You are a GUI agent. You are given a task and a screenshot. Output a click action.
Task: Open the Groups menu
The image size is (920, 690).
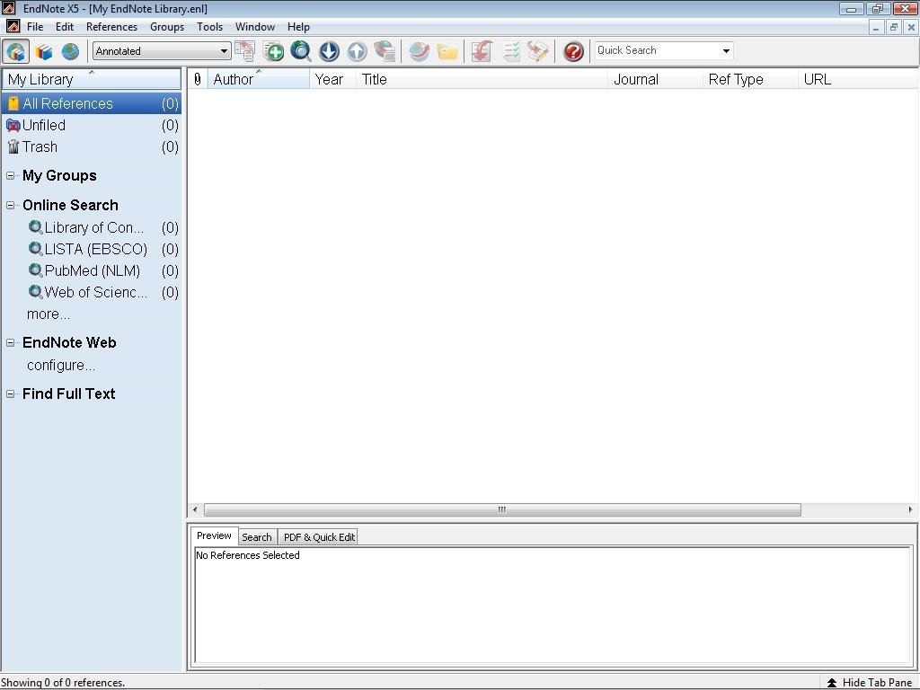click(x=167, y=27)
